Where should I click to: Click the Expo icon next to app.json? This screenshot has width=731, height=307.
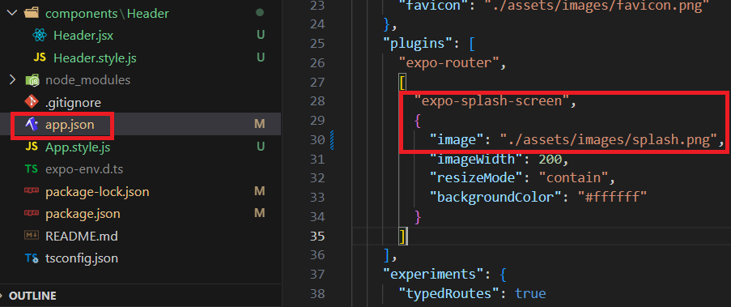[32, 125]
